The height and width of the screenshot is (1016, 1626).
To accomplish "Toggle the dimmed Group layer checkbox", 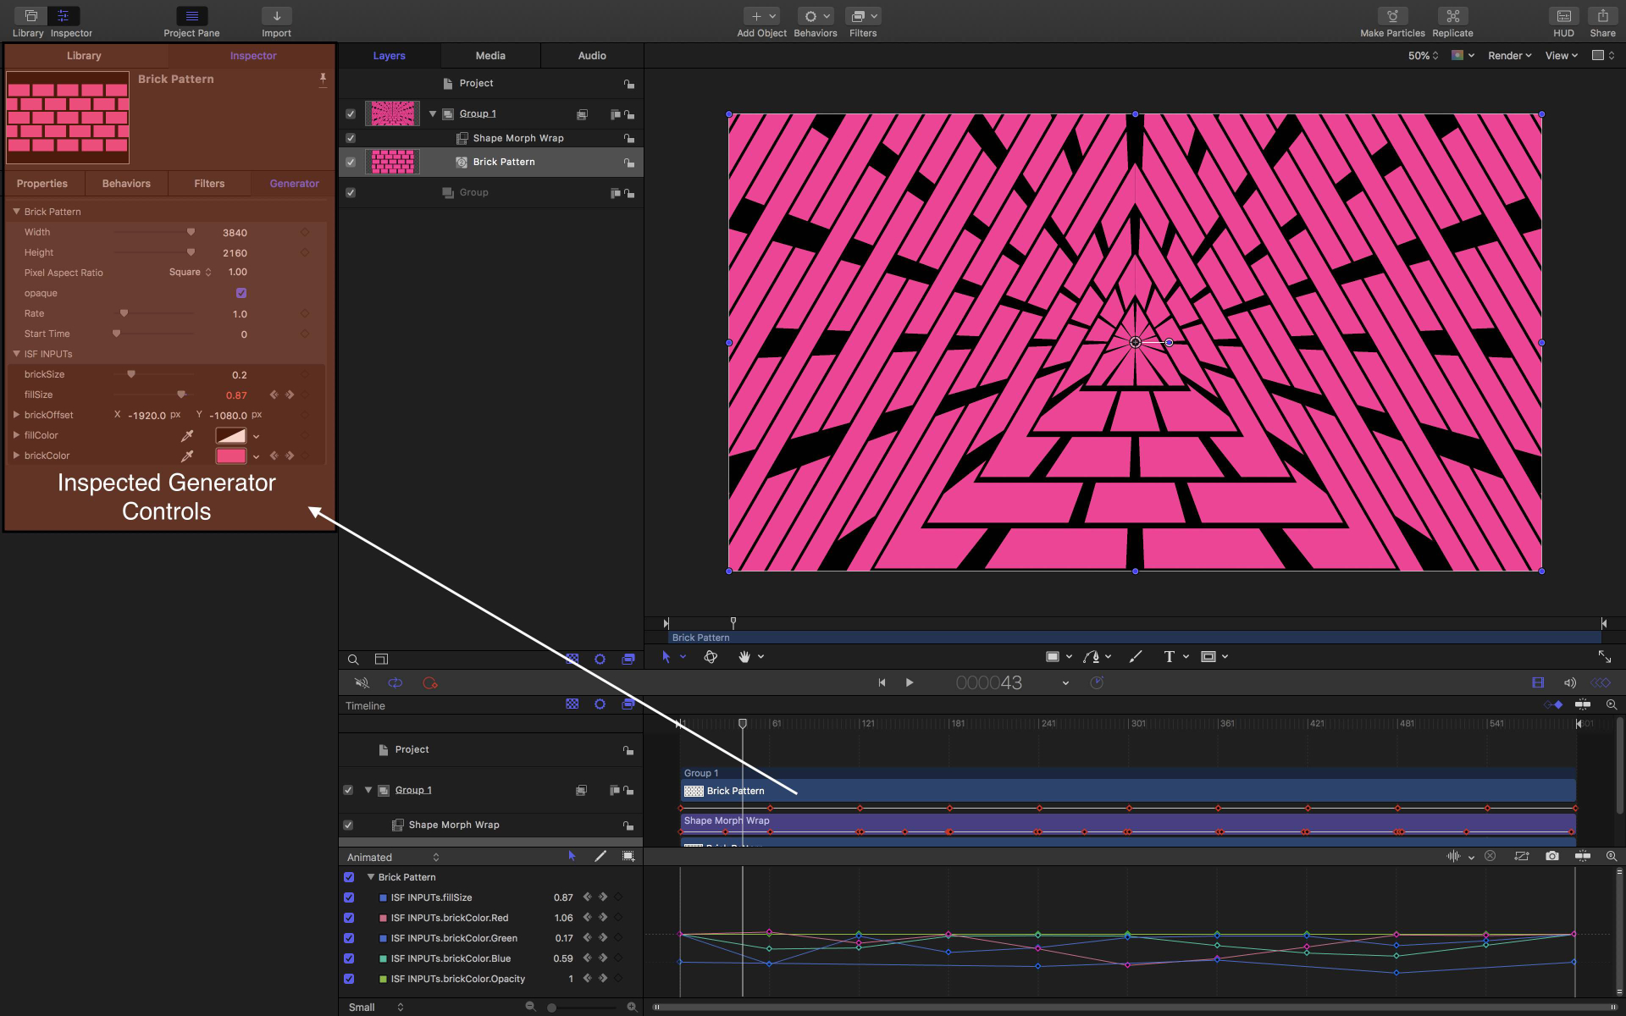I will [351, 193].
